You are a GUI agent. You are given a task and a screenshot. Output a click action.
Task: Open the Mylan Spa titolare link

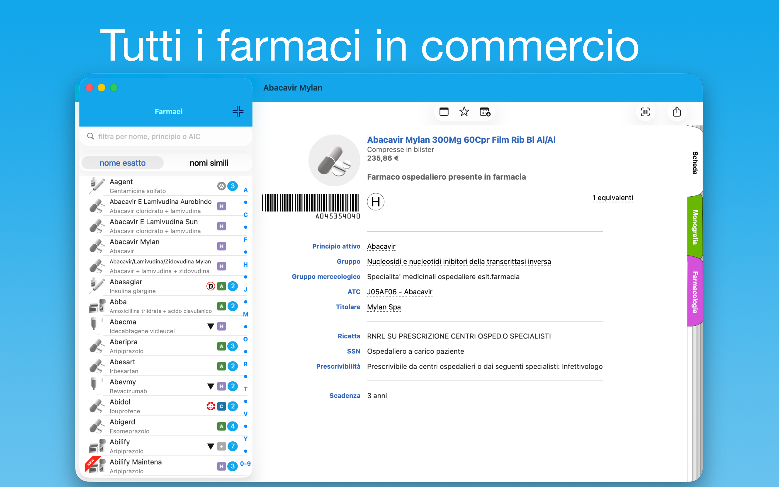tap(384, 307)
